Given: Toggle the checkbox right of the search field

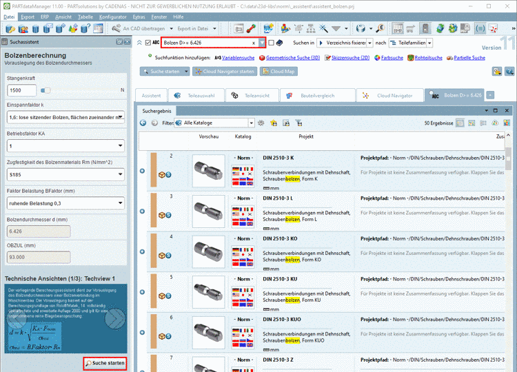Looking at the screenshot, I should tap(271, 43).
